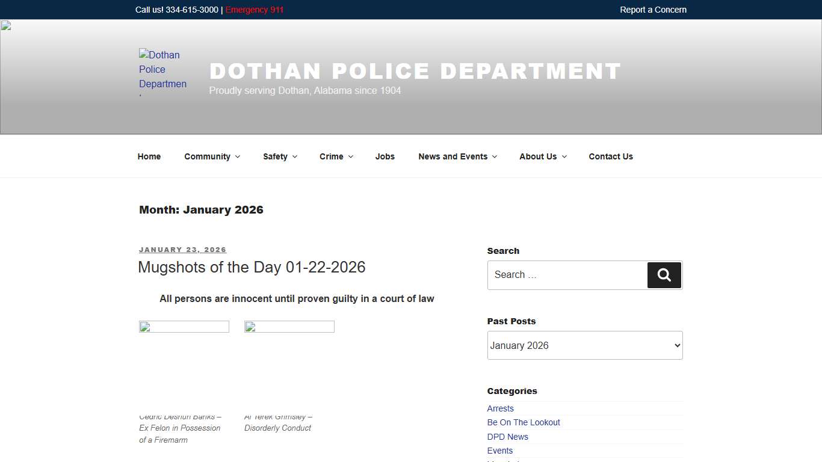The width and height of the screenshot is (822, 462).
Task: Open the Mugshots of the Day post
Action: (252, 267)
